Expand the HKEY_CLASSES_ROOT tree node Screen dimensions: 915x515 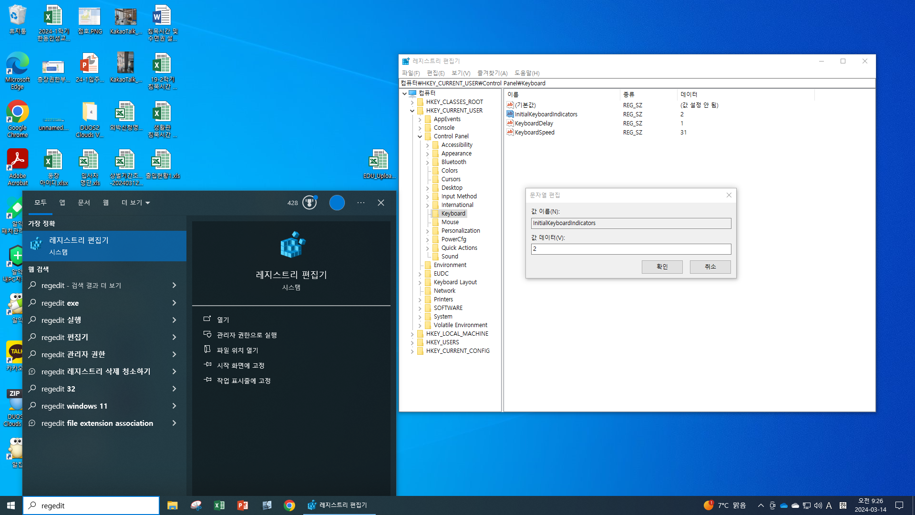412,102
